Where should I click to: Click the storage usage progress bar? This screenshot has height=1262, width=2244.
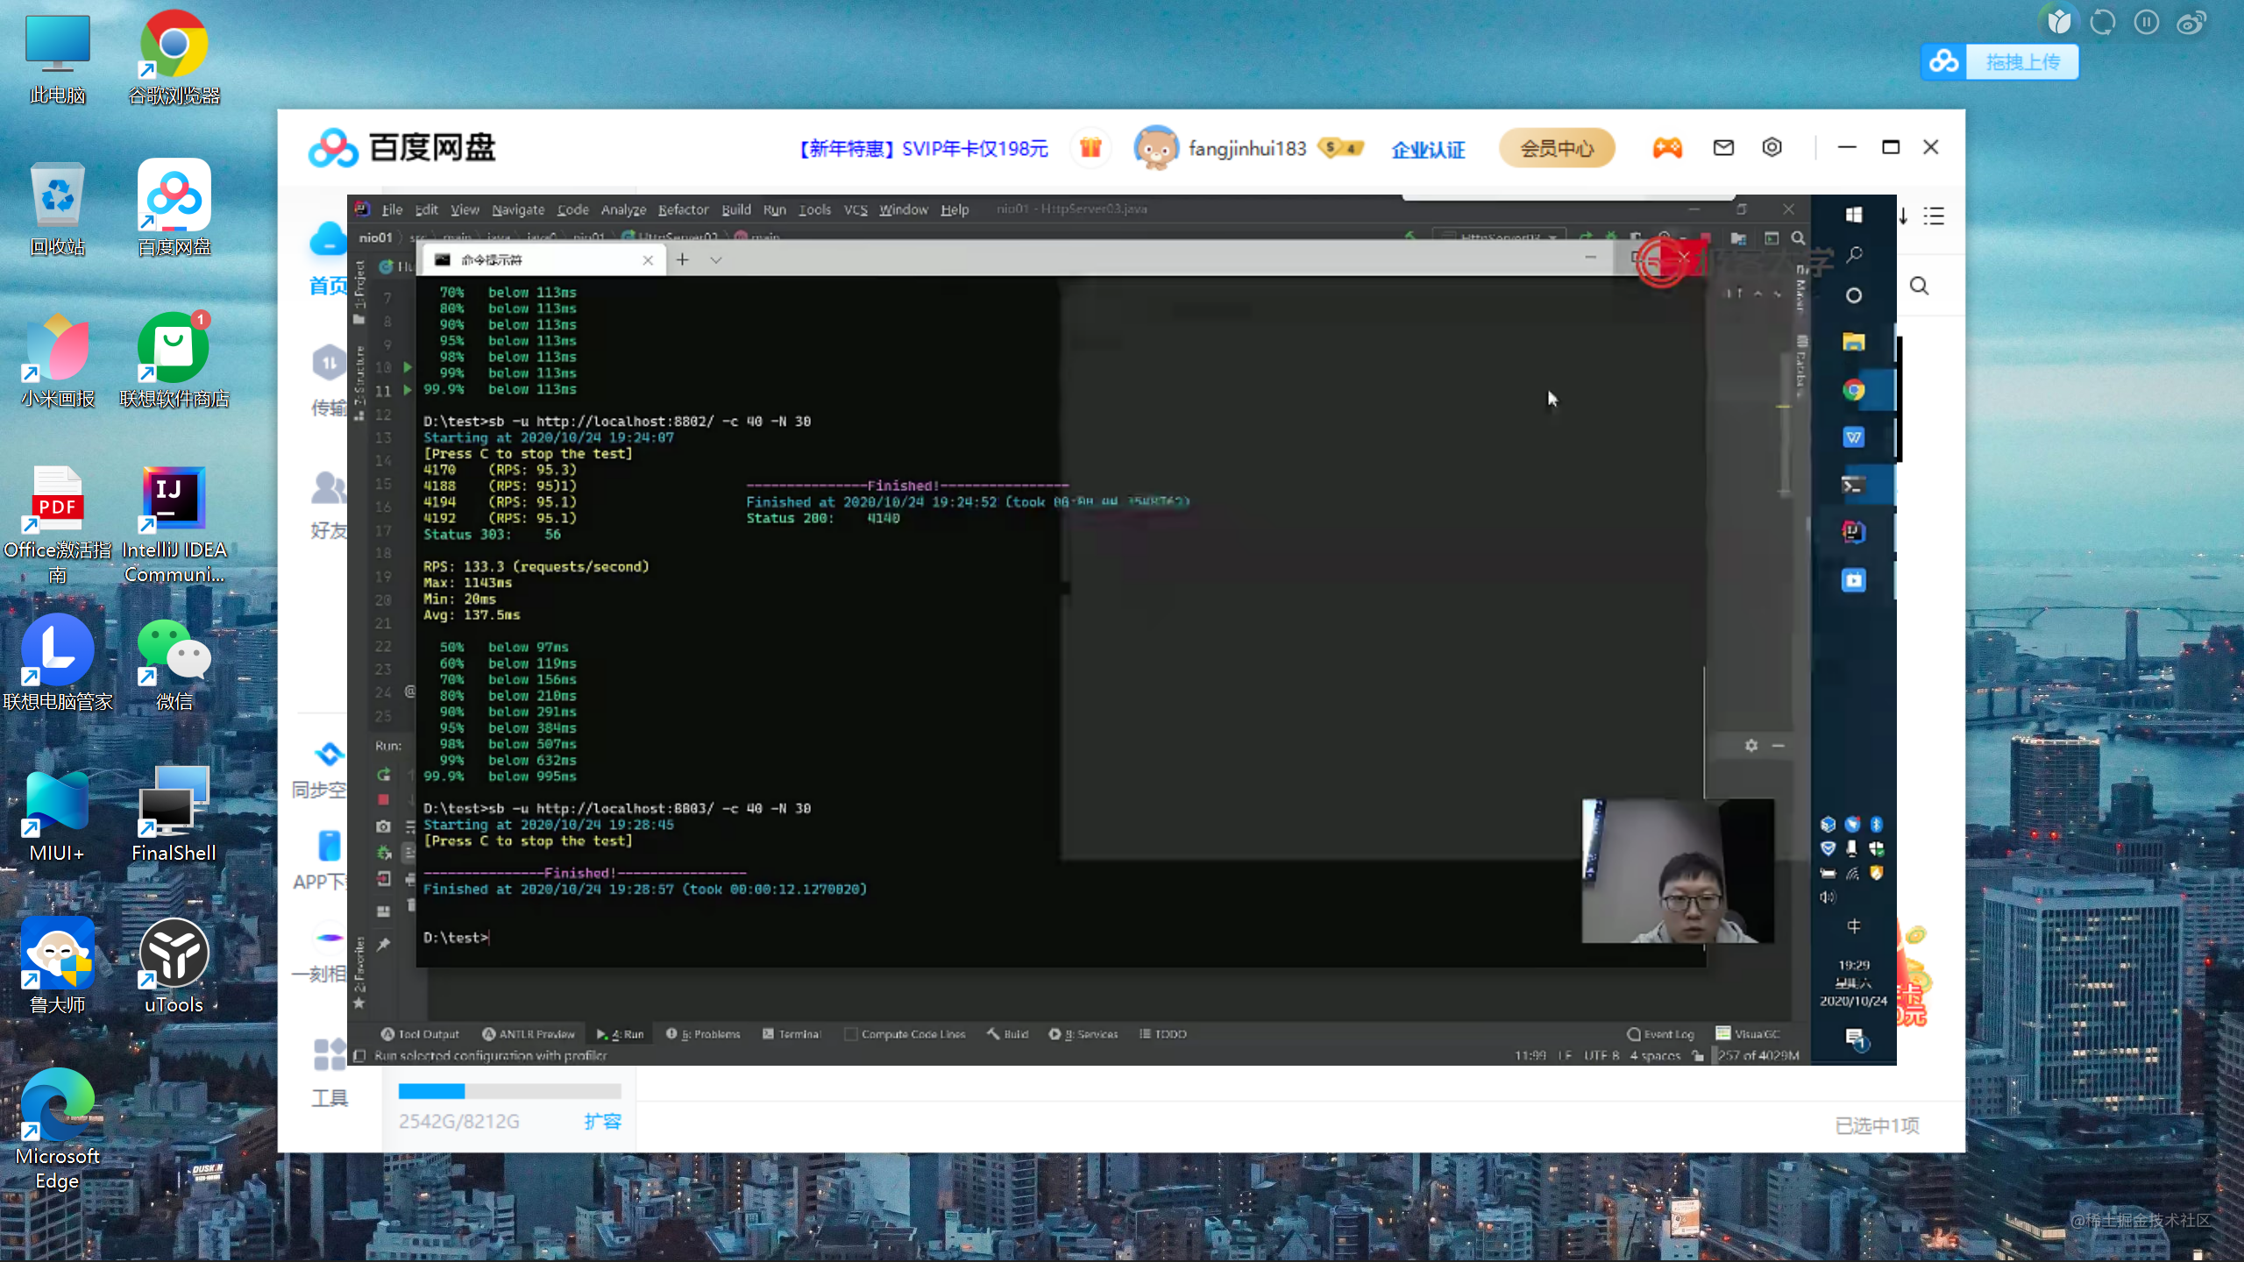[x=509, y=1091]
